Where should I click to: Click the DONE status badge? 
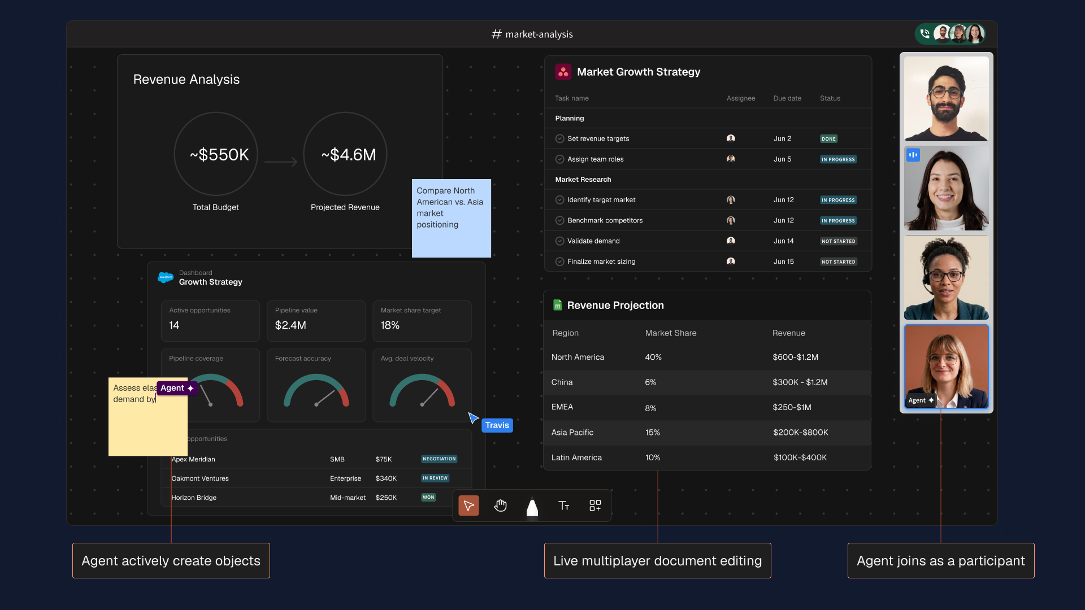tap(828, 139)
